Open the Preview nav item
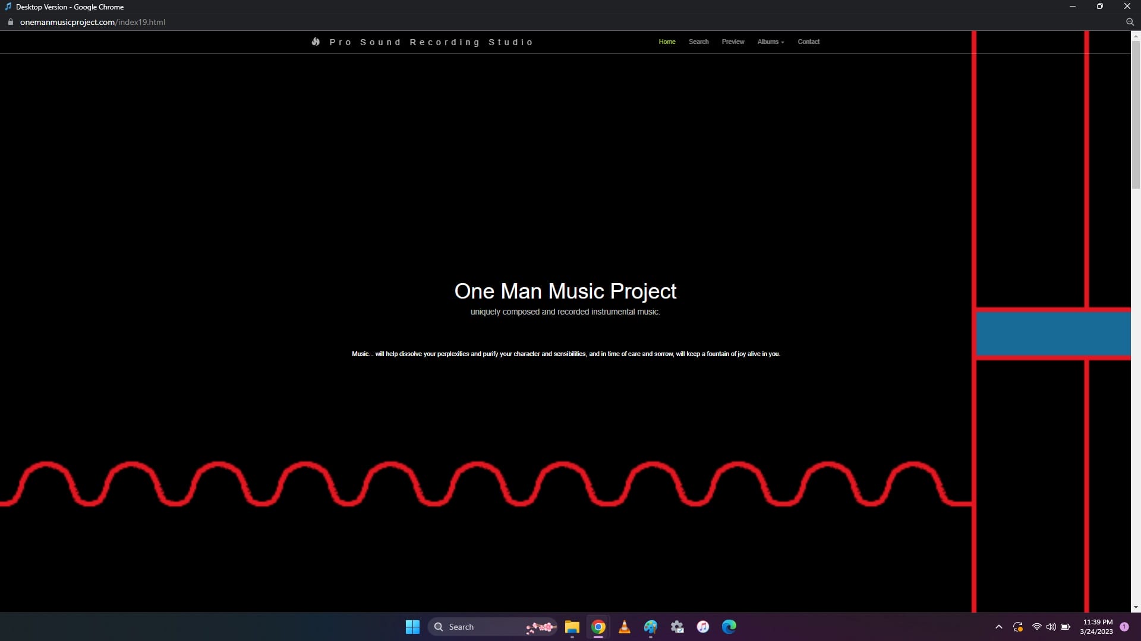This screenshot has height=641, width=1141. [733, 42]
